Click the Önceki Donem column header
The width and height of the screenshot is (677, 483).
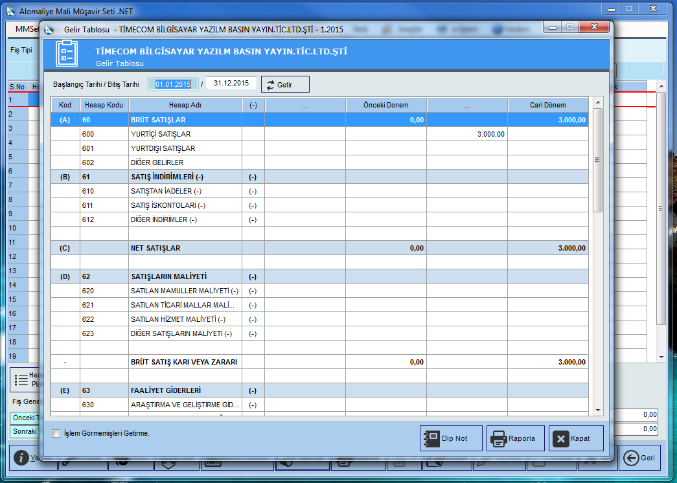(386, 105)
